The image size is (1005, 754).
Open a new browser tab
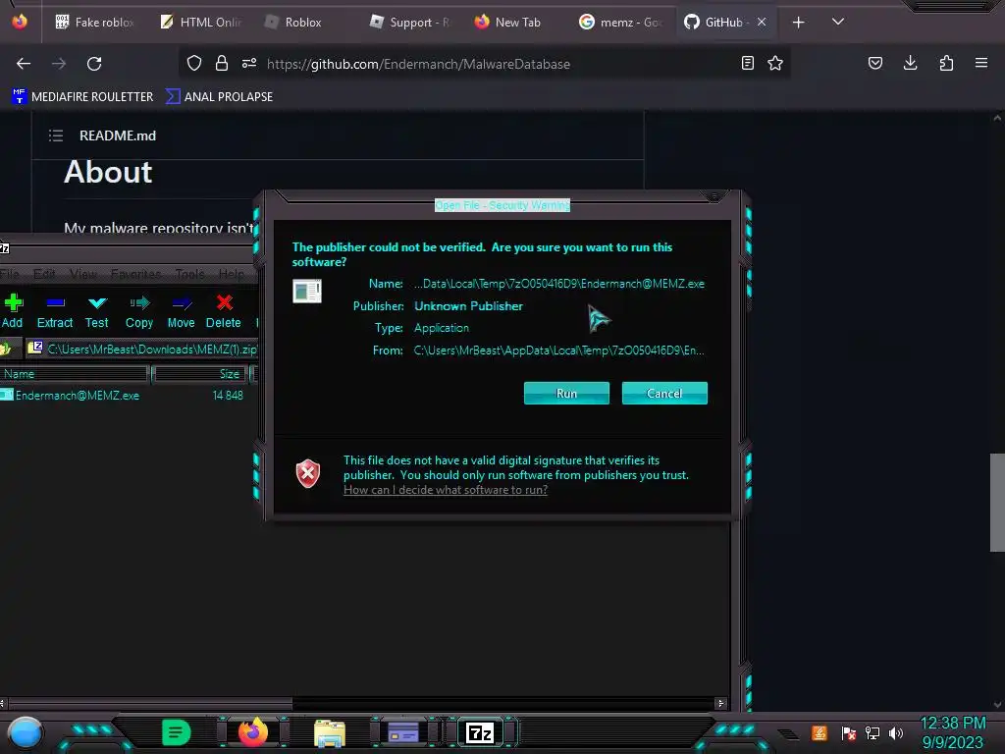pos(798,23)
